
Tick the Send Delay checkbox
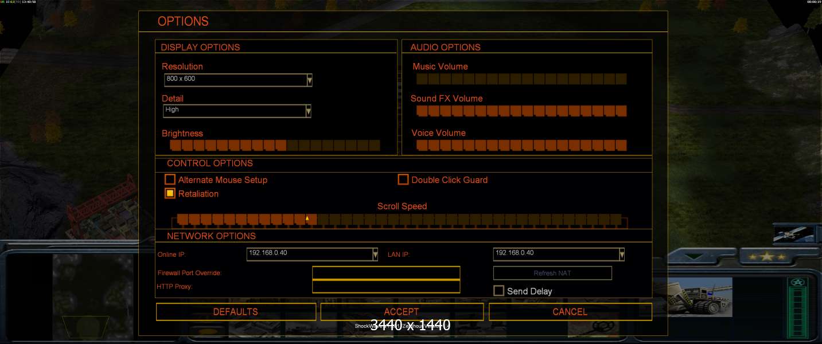pos(498,291)
